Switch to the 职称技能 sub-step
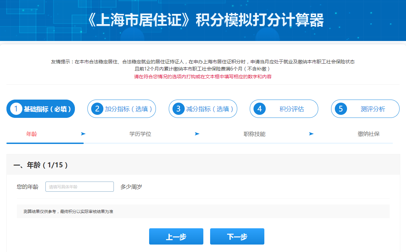406x252 pixels. click(255, 134)
